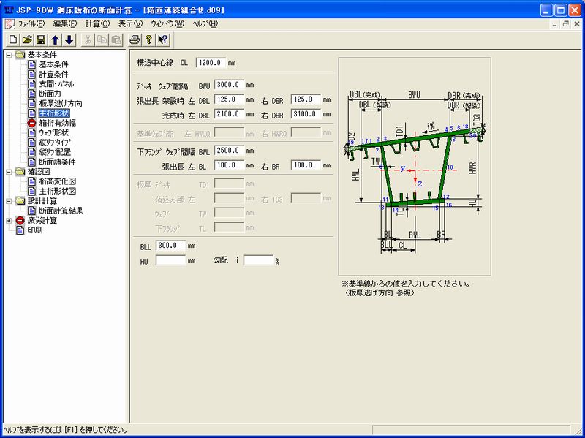
Task: Open 桁高変化図 in the tree
Action: [58, 182]
